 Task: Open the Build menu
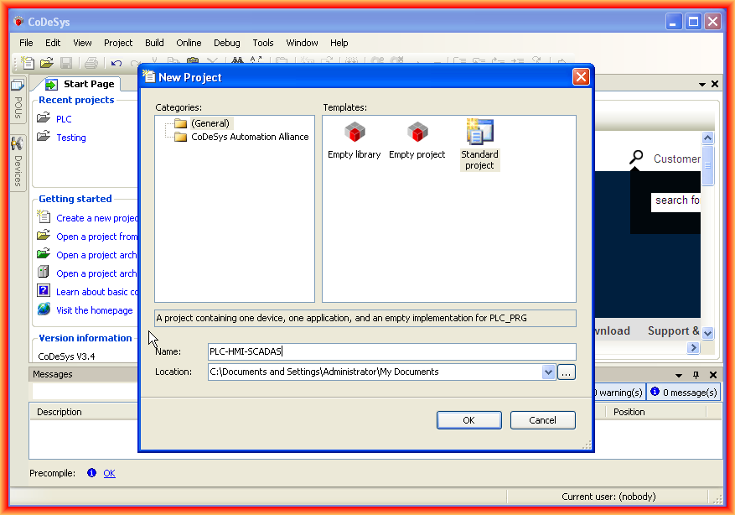[154, 43]
